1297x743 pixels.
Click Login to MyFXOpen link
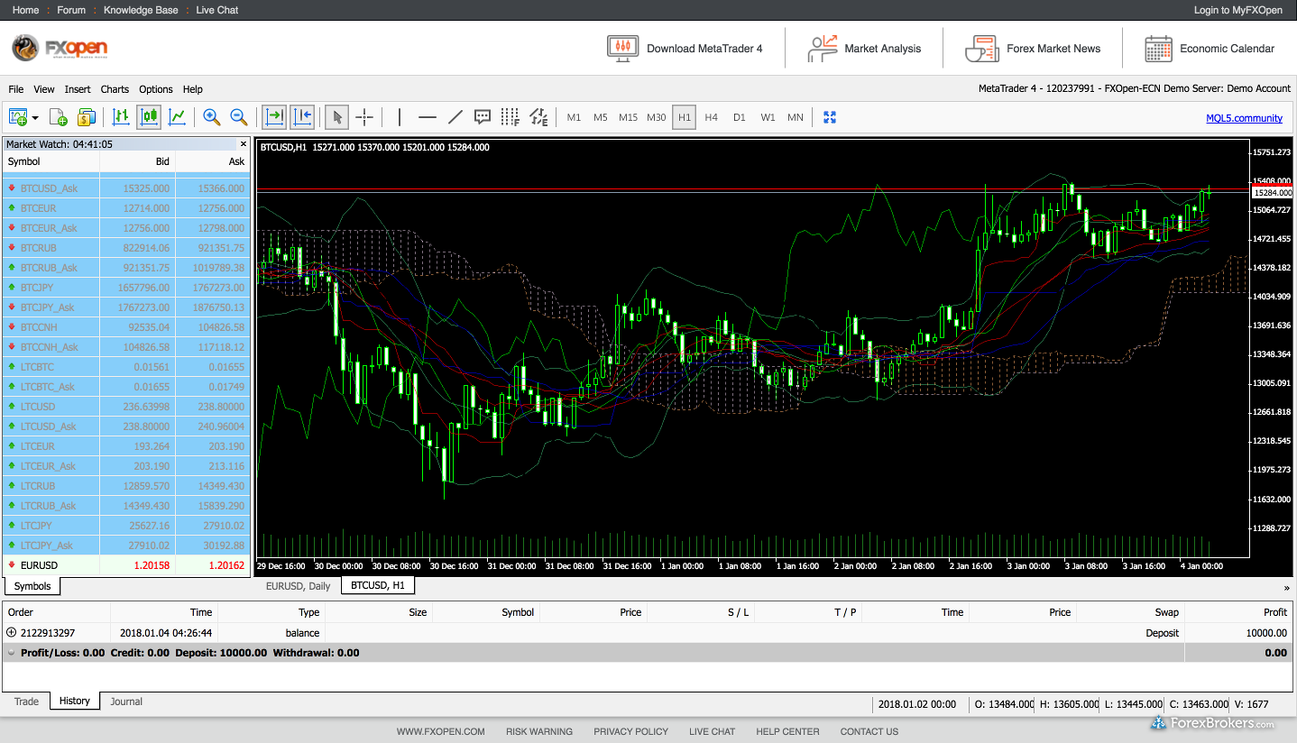1238,10
